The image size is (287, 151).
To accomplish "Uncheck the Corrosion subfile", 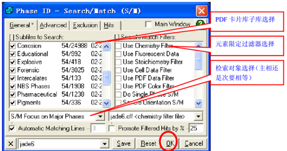I will pyautogui.click(x=12, y=46).
